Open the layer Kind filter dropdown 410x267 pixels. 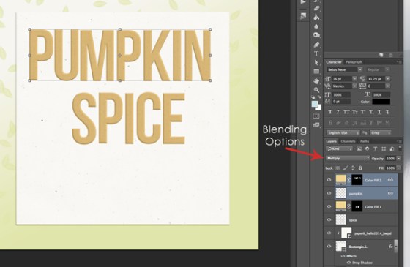(x=340, y=148)
